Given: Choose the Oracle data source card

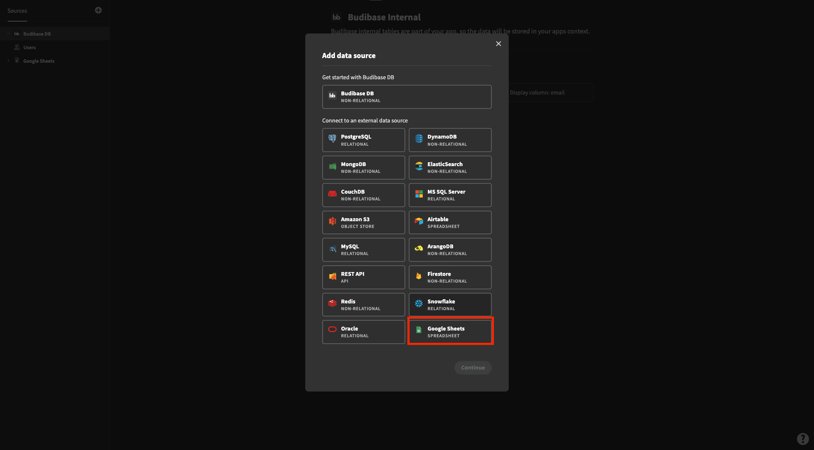Looking at the screenshot, I should [x=364, y=332].
